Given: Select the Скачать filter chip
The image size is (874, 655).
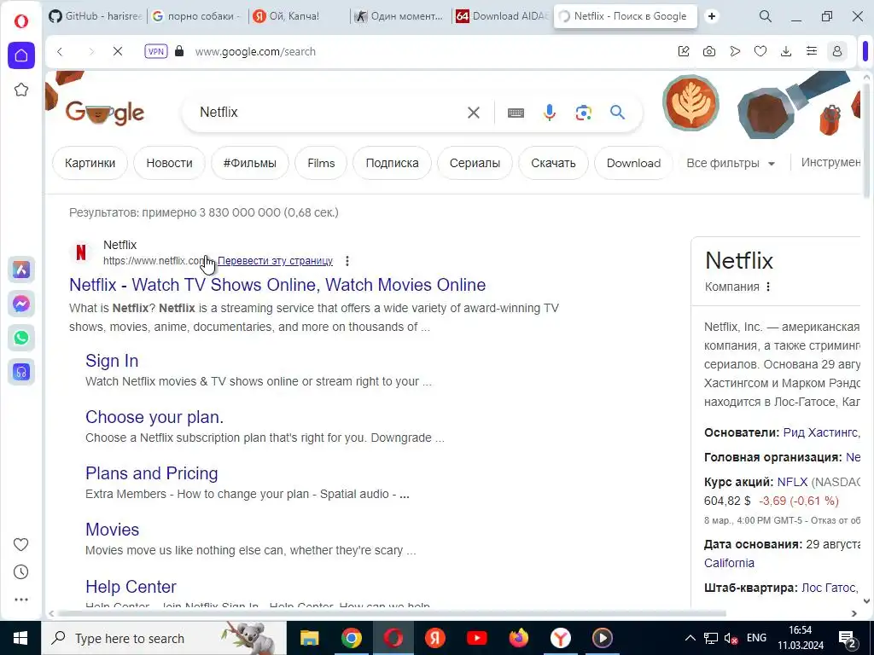Looking at the screenshot, I should click(553, 163).
